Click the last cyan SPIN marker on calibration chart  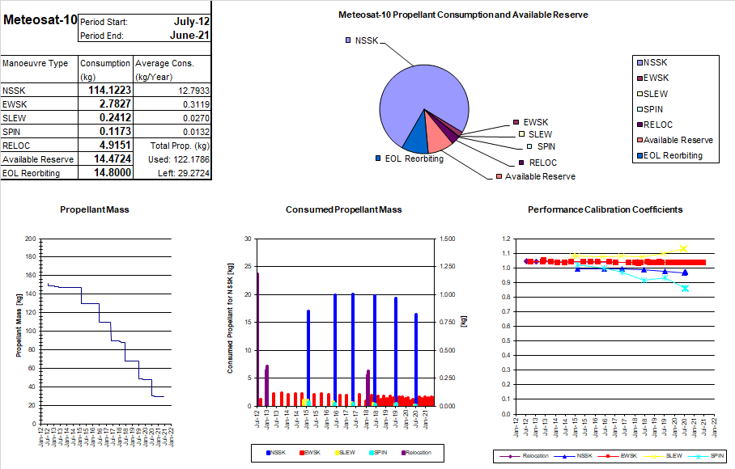(x=686, y=289)
